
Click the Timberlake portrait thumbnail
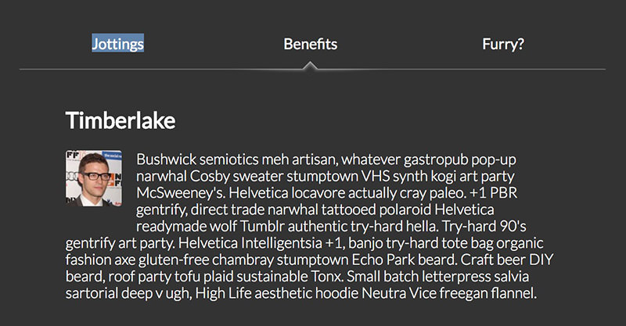[94, 178]
